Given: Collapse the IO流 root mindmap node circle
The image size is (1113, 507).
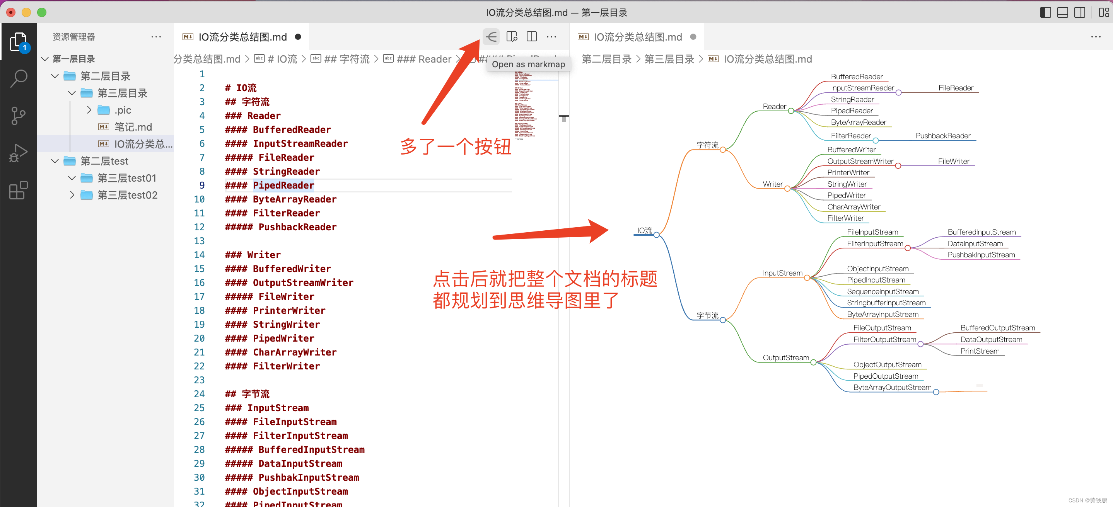Looking at the screenshot, I should coord(656,235).
